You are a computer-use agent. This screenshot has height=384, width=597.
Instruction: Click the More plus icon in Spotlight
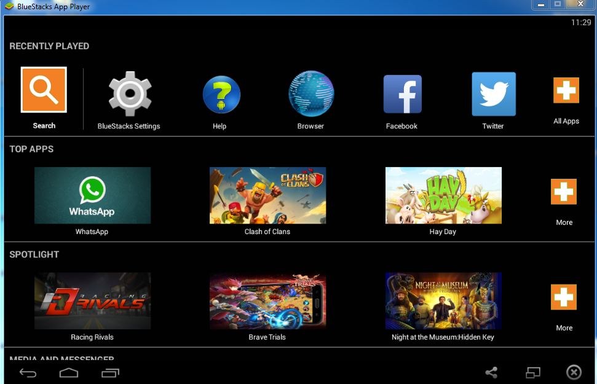(564, 297)
